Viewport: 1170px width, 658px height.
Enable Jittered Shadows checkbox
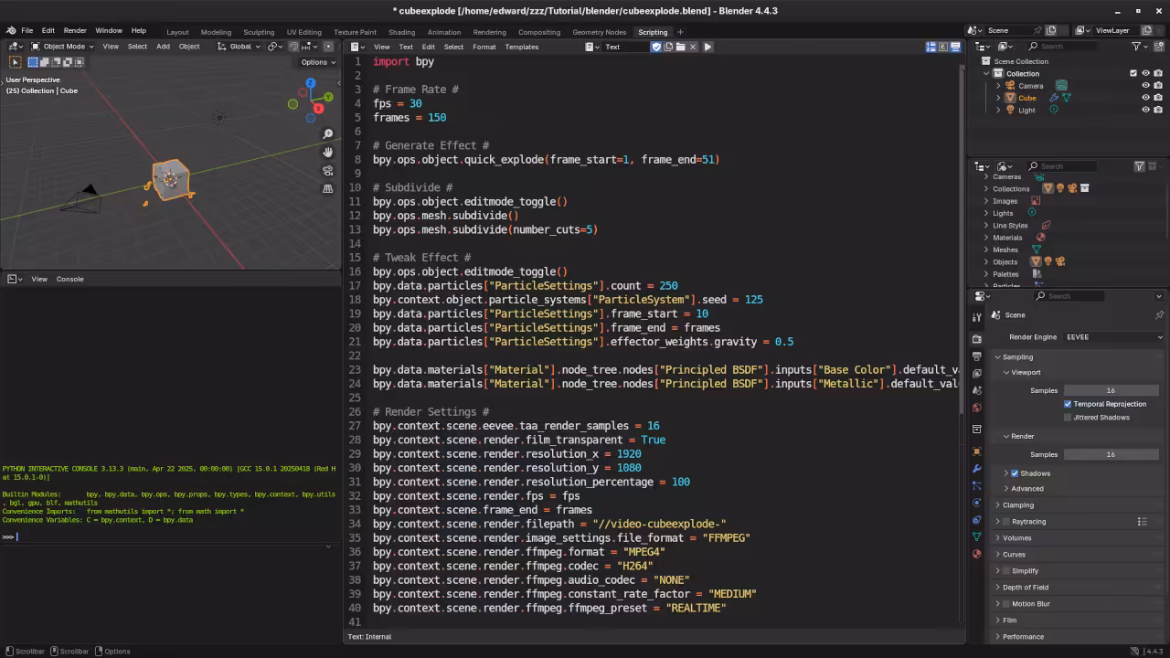[x=1068, y=418]
